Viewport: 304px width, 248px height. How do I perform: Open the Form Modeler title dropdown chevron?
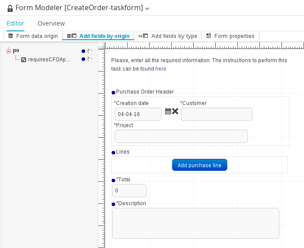coord(147,8)
